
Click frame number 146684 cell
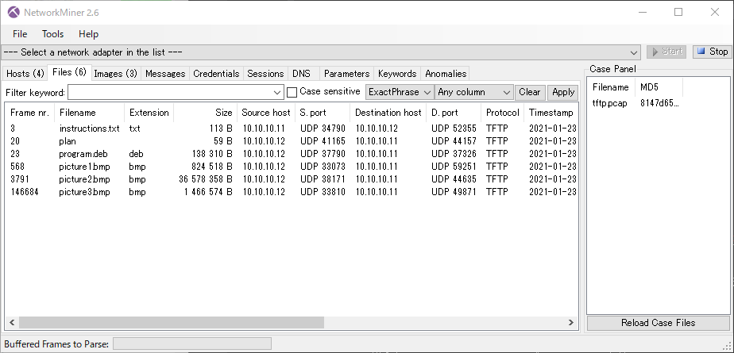(x=25, y=192)
